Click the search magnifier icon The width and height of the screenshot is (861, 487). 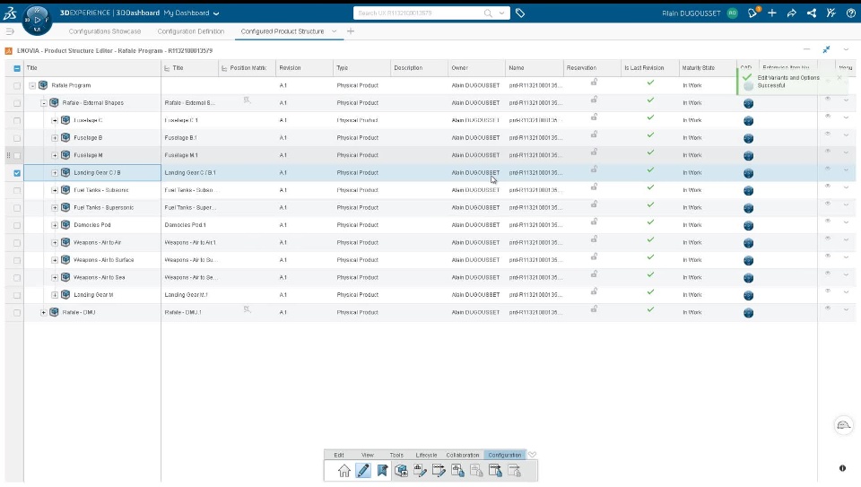tap(488, 13)
